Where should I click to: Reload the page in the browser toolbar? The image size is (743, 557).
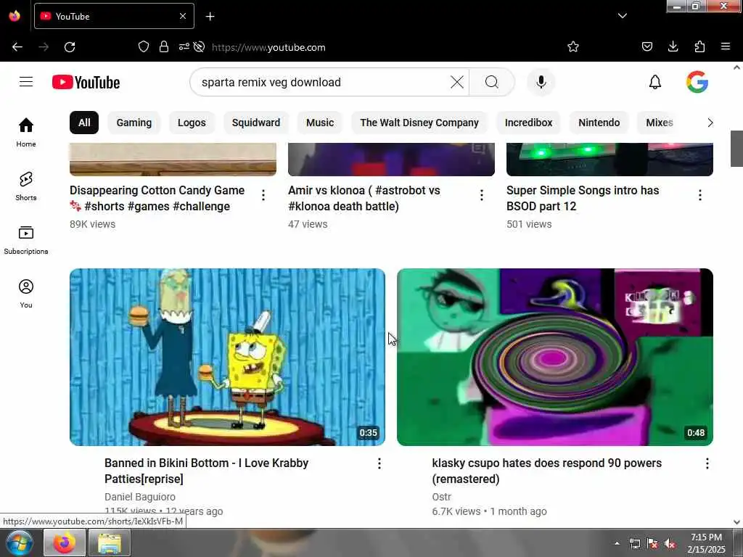(x=70, y=47)
